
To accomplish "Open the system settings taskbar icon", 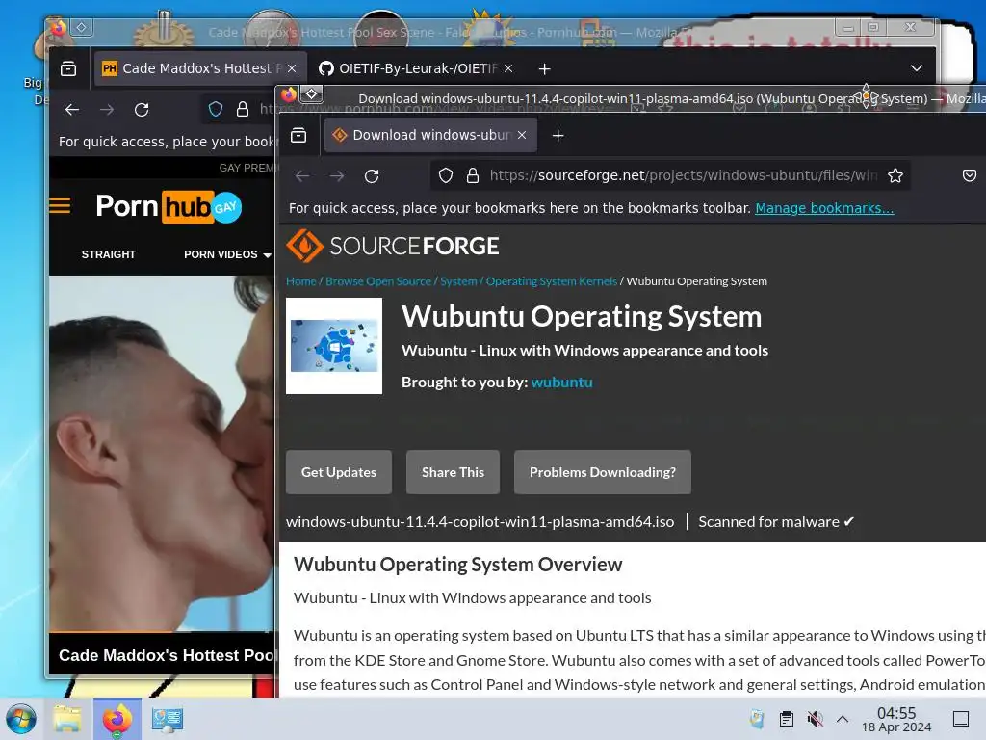I will 167,719.
